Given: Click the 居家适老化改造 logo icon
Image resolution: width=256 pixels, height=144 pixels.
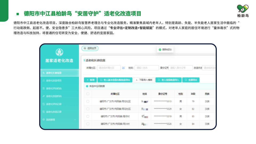Looking at the screenshot, I should 59,52.
